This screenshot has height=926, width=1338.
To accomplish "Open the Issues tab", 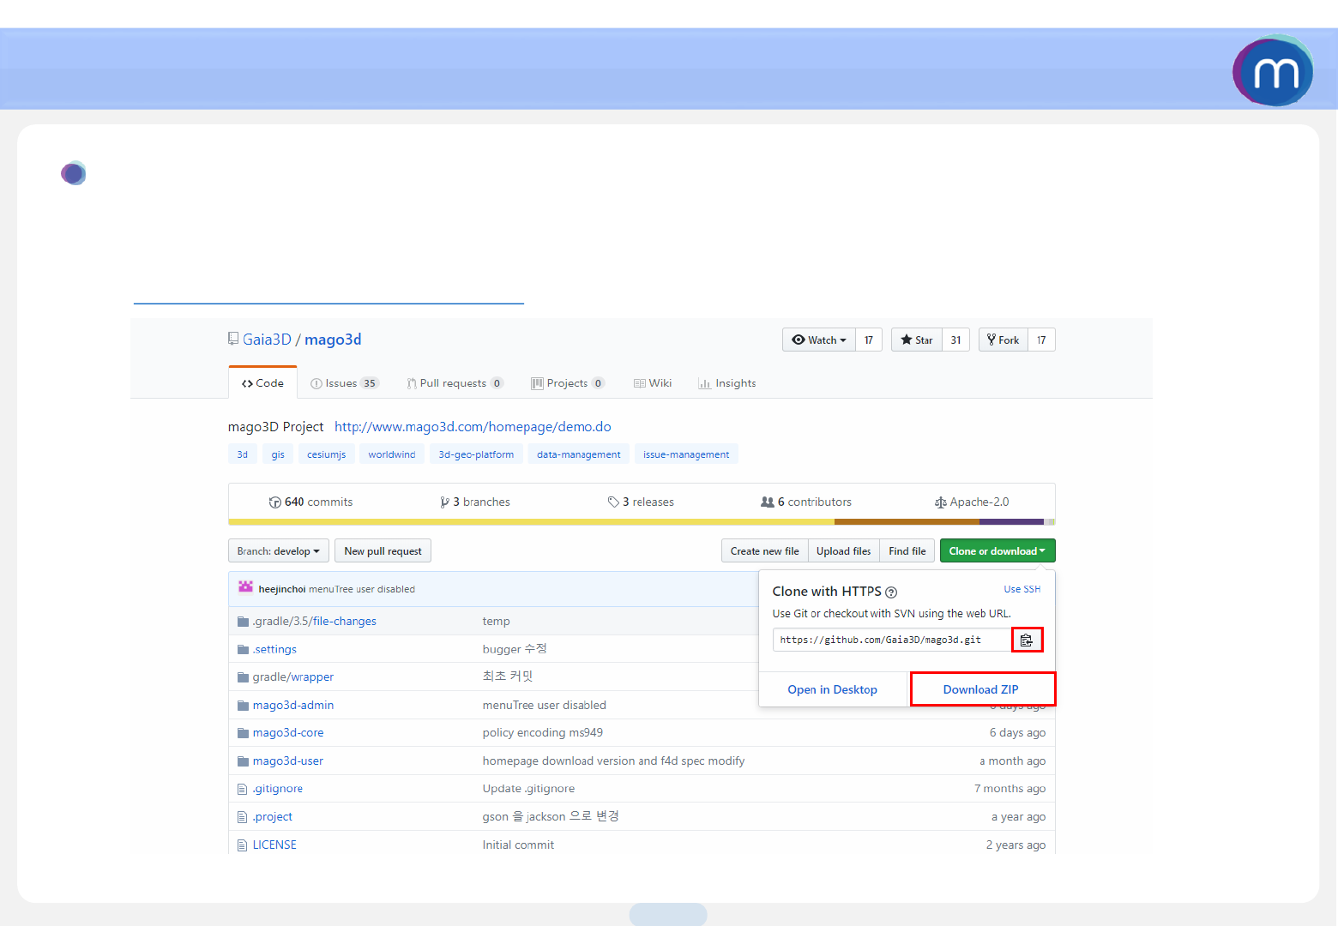I will (344, 383).
